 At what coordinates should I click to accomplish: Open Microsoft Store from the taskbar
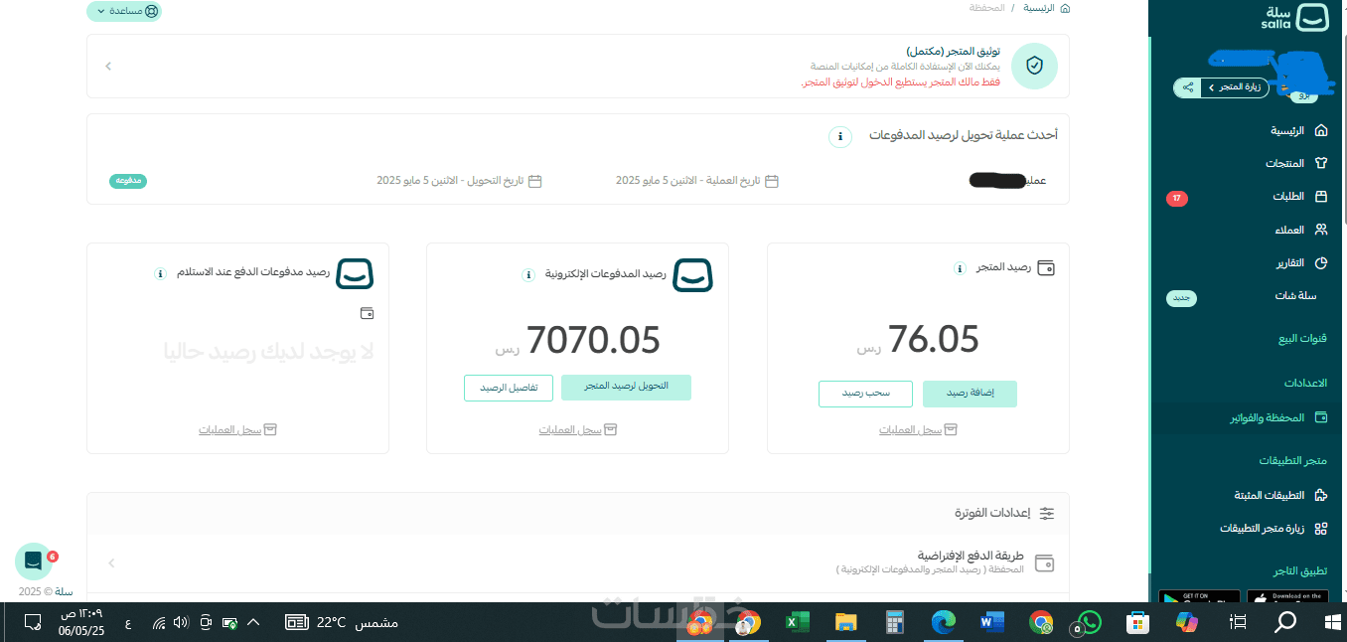coord(1138,622)
